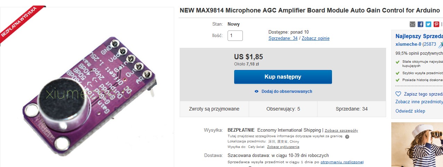The height and width of the screenshot is (167, 443).
Task: Open shipping details "Zobacz szczegóły"
Action: [x=341, y=131]
